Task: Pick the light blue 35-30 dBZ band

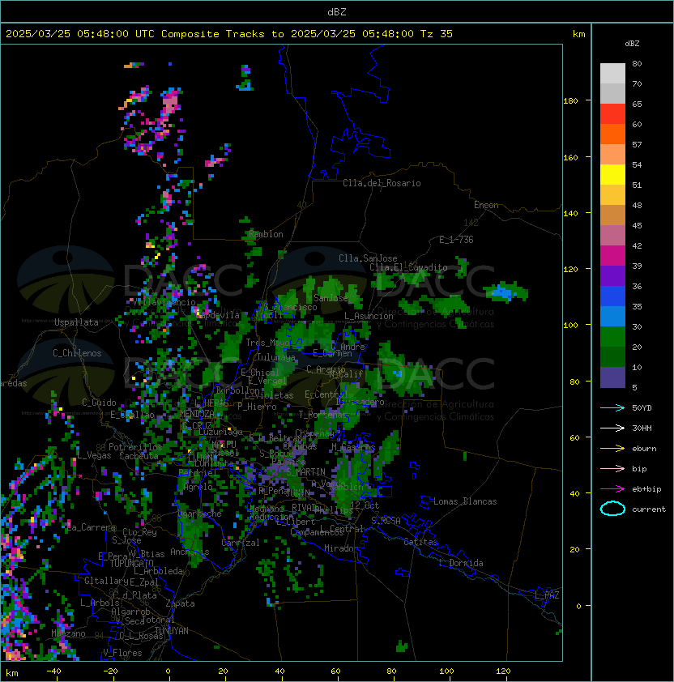Action: click(x=612, y=317)
